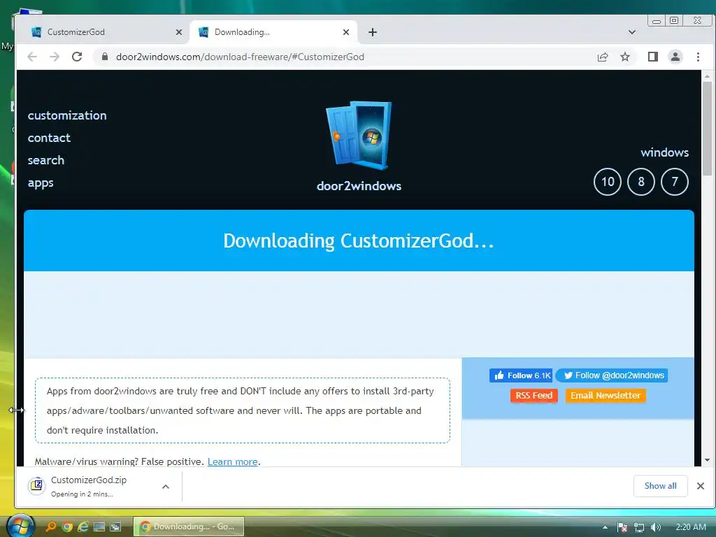Open the Learn more link
This screenshot has width=716, height=537.
232,461
